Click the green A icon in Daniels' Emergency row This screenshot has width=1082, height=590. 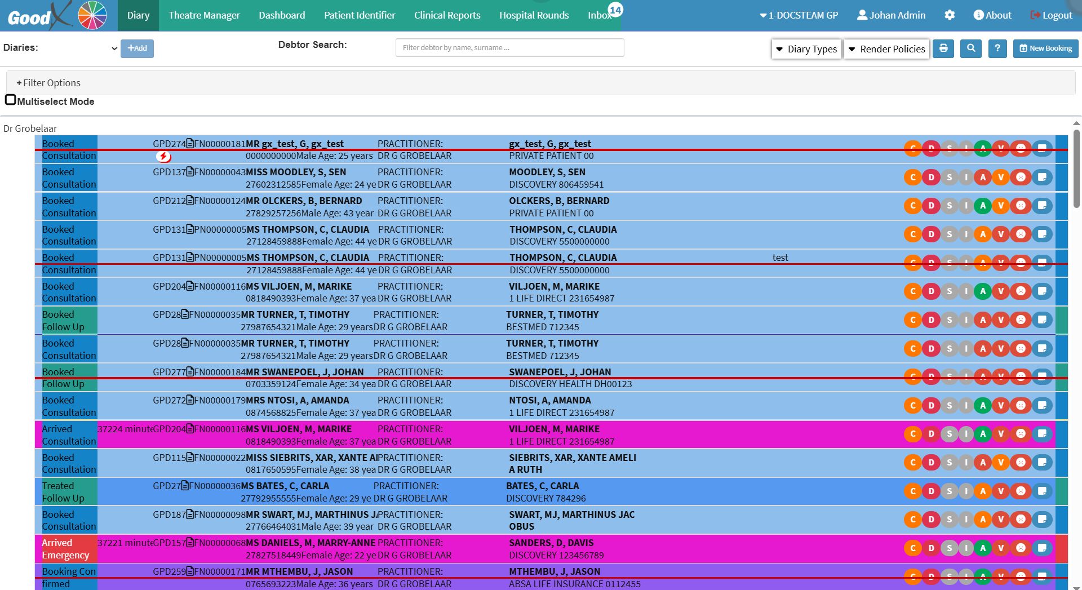tap(983, 548)
